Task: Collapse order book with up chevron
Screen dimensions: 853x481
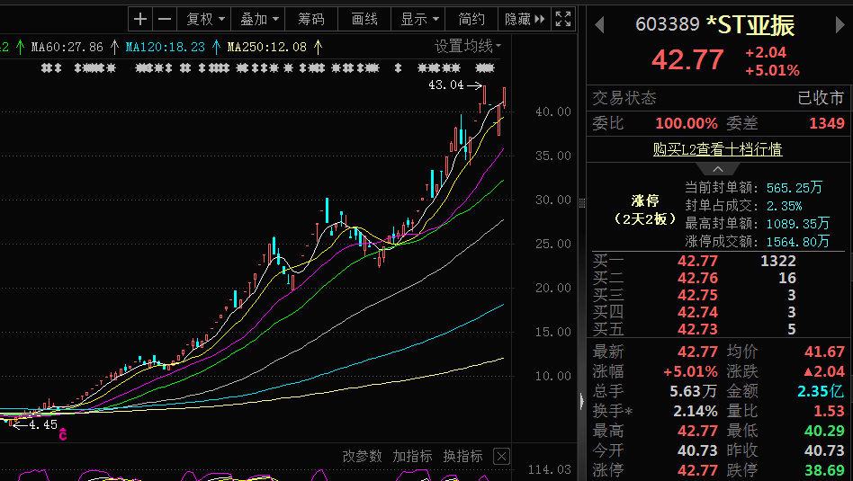Action: [718, 168]
